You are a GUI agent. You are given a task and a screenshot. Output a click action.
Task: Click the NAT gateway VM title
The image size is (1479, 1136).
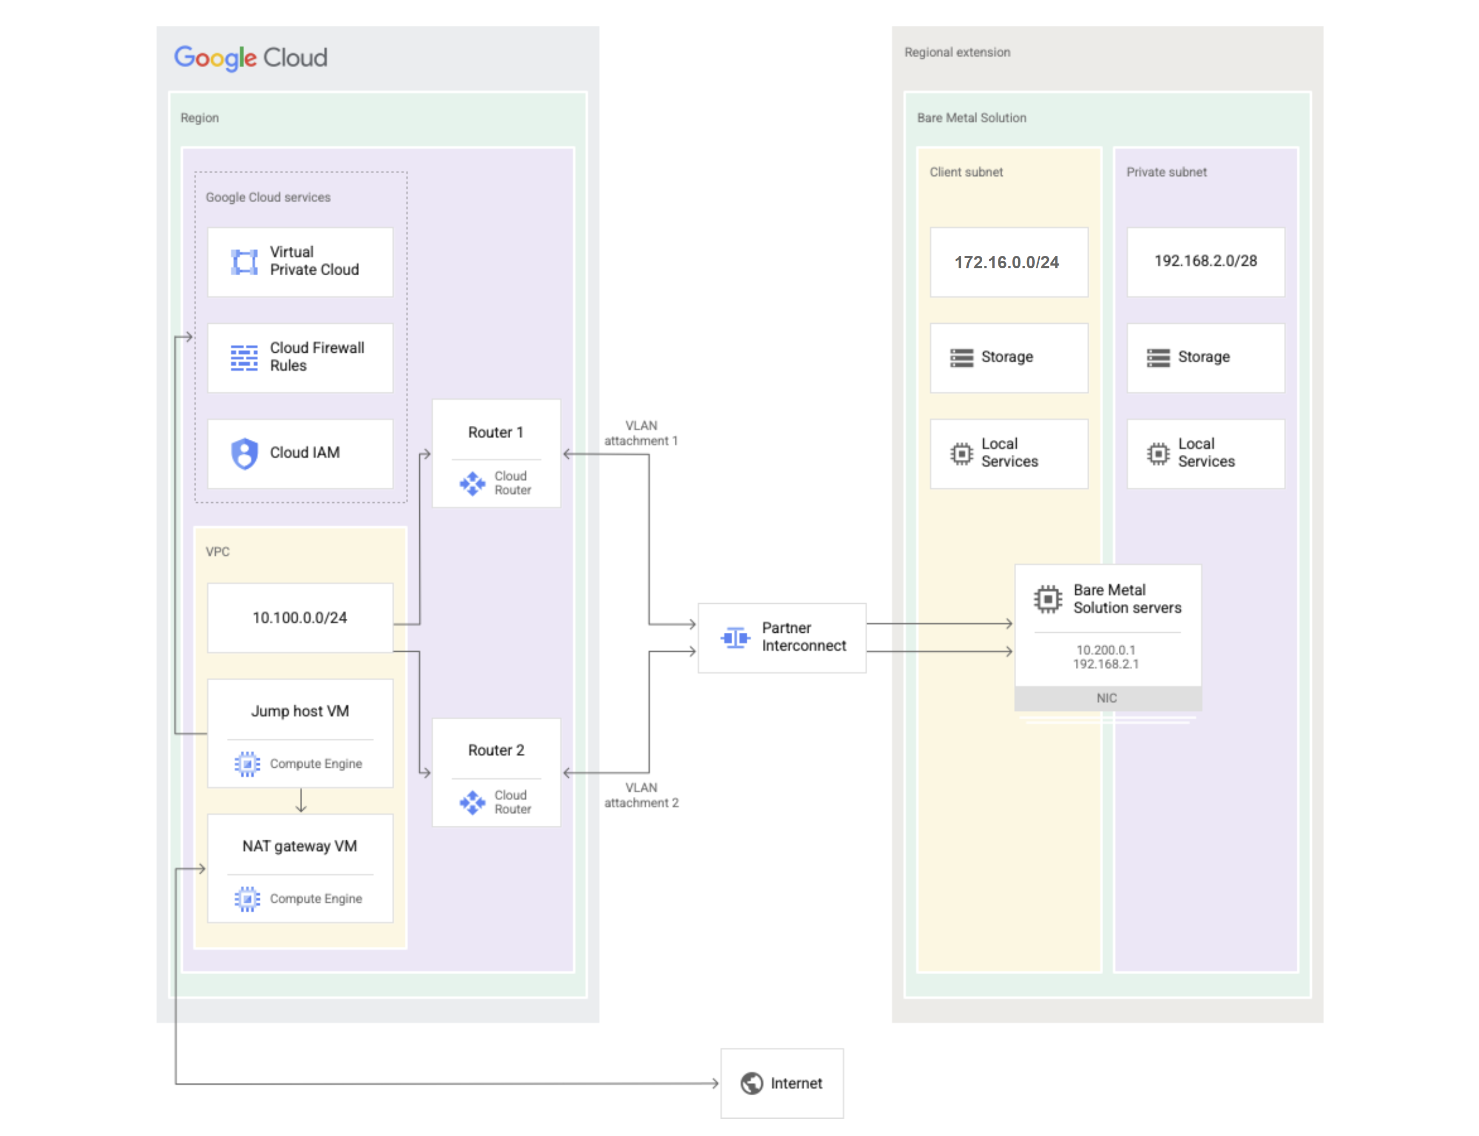click(x=299, y=847)
